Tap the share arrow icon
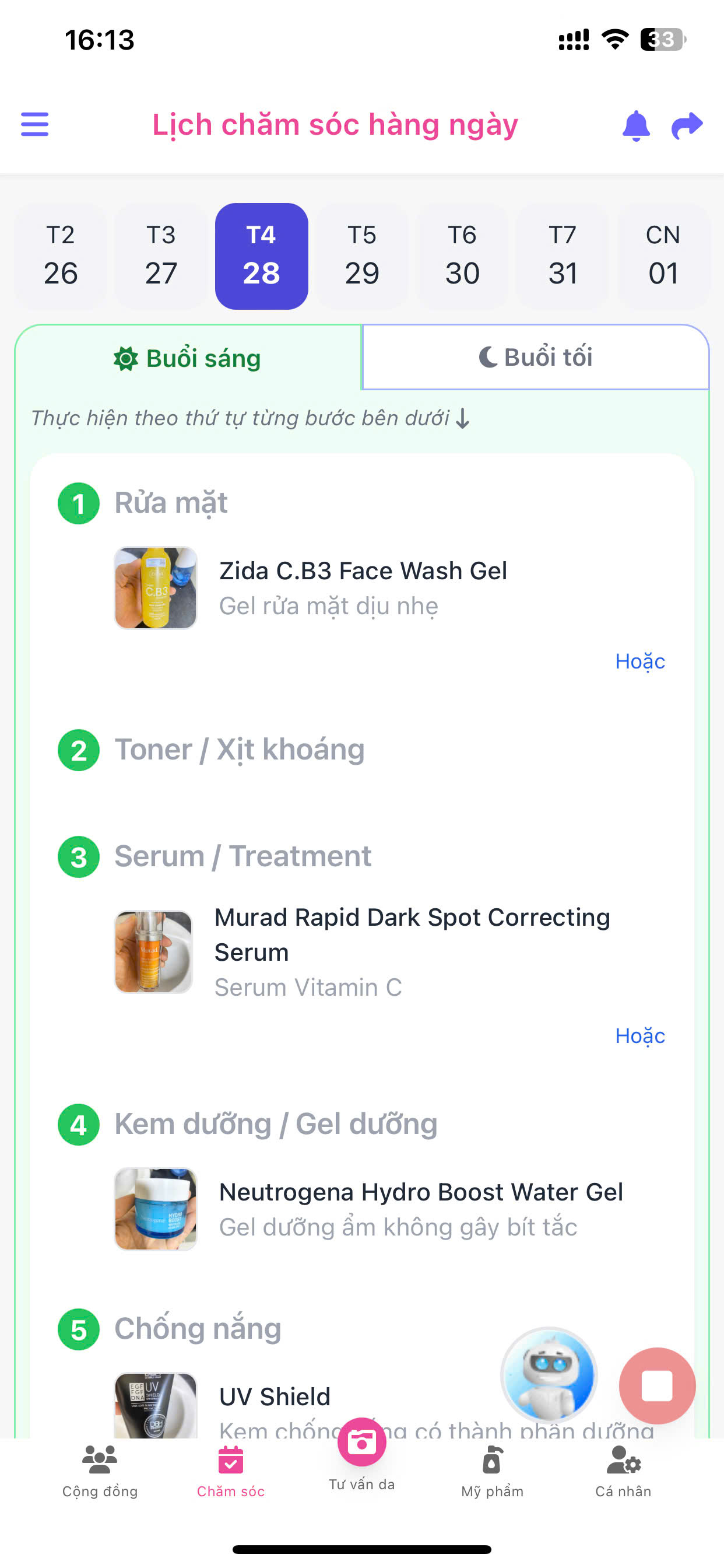Viewport: 724px width, 1568px height. (687, 125)
